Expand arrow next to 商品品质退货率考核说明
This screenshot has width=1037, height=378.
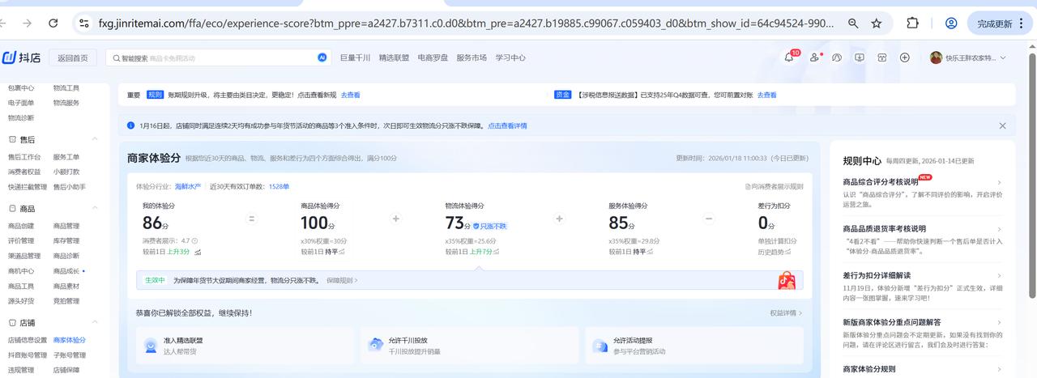pos(999,229)
